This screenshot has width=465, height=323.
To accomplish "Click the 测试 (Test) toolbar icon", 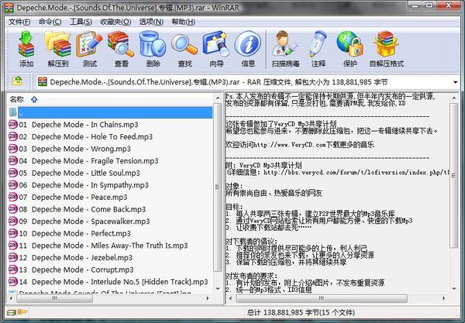I will (89, 44).
